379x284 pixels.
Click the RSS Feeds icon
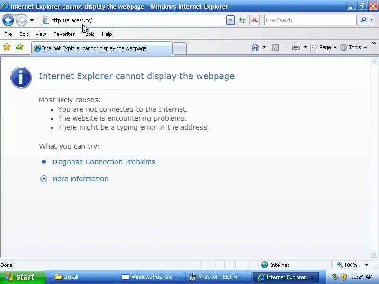click(275, 48)
